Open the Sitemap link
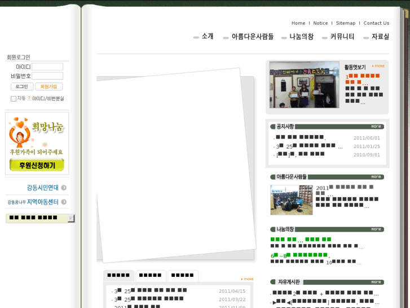 coord(345,23)
